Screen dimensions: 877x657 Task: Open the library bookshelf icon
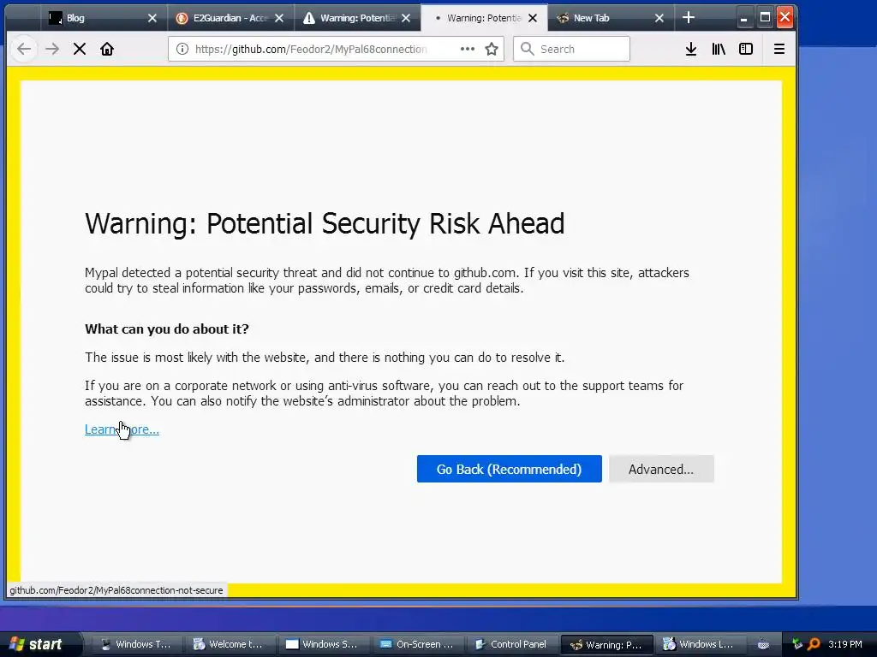click(719, 49)
